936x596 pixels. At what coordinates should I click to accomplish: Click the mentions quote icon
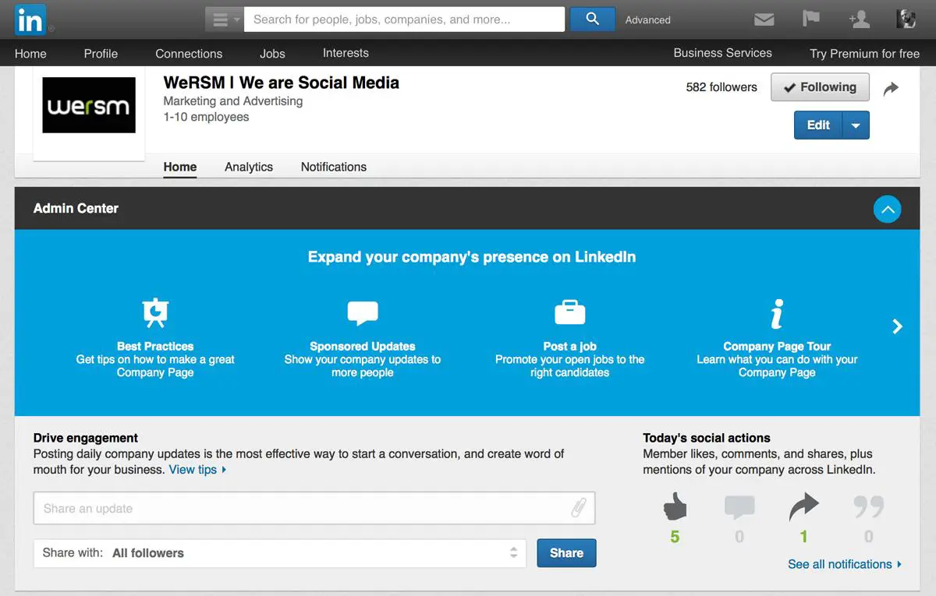pyautogui.click(x=869, y=508)
